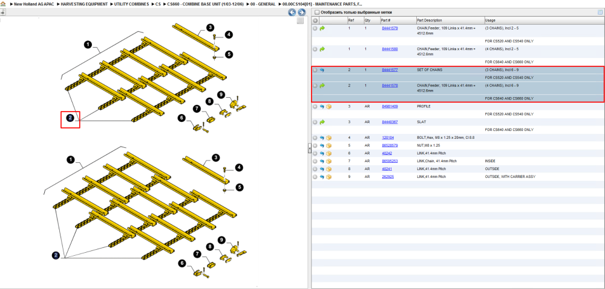This screenshot has width=605, height=289.
Task: Click the plus icon for BOLT part 120104
Action: pos(315,138)
